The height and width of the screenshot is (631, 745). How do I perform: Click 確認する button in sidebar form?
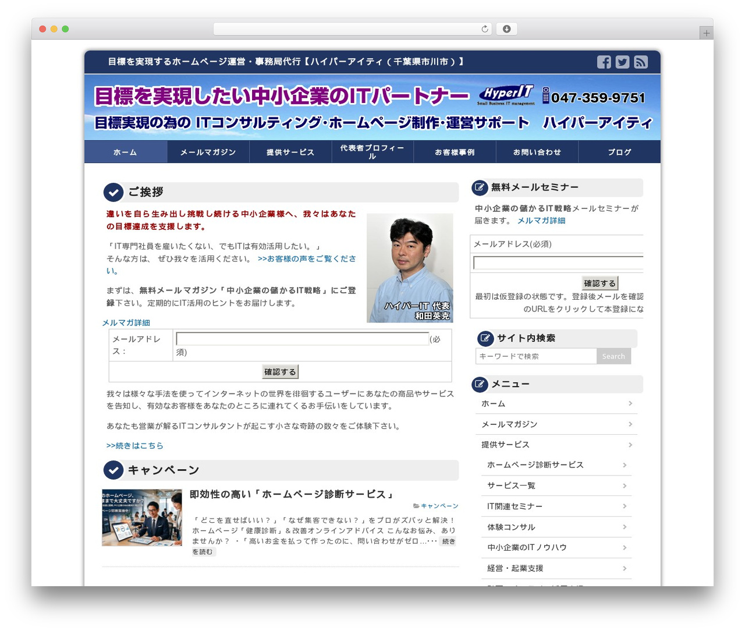coord(600,283)
